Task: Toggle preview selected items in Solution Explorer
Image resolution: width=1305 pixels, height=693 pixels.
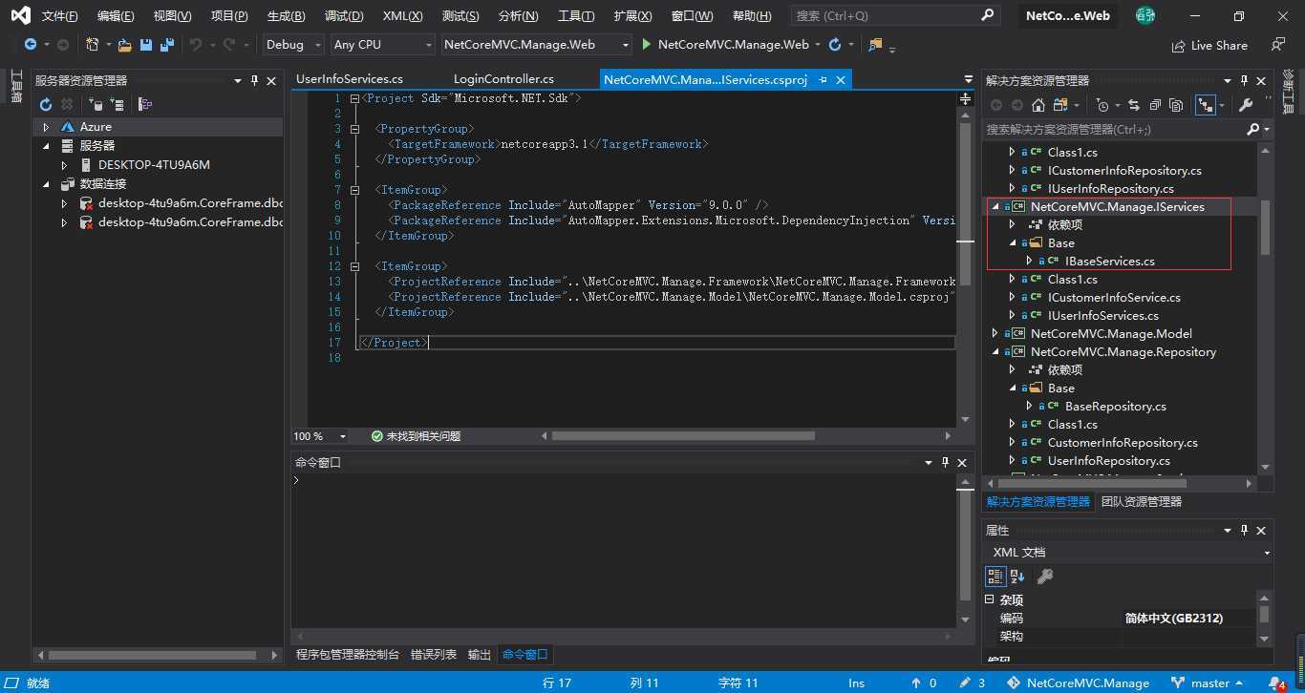Action: 1204,105
